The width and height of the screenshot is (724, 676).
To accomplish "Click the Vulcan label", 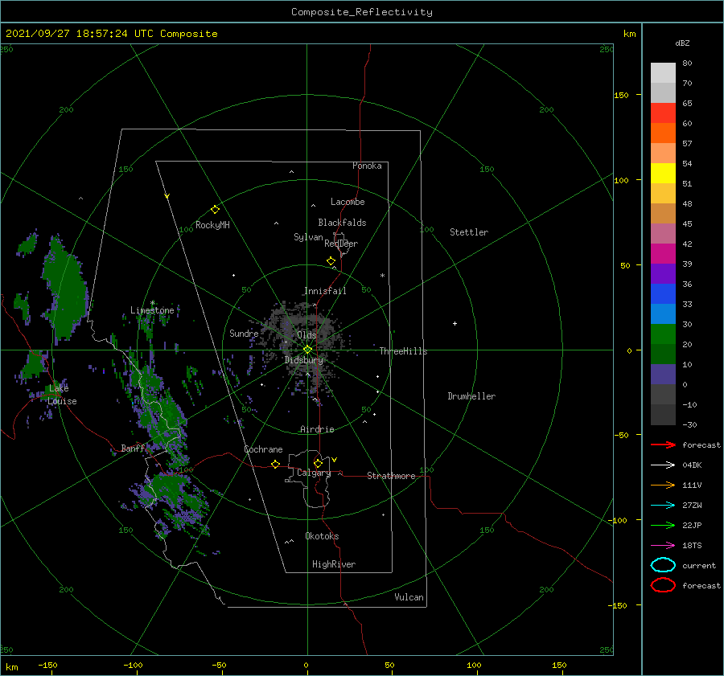I will [409, 597].
